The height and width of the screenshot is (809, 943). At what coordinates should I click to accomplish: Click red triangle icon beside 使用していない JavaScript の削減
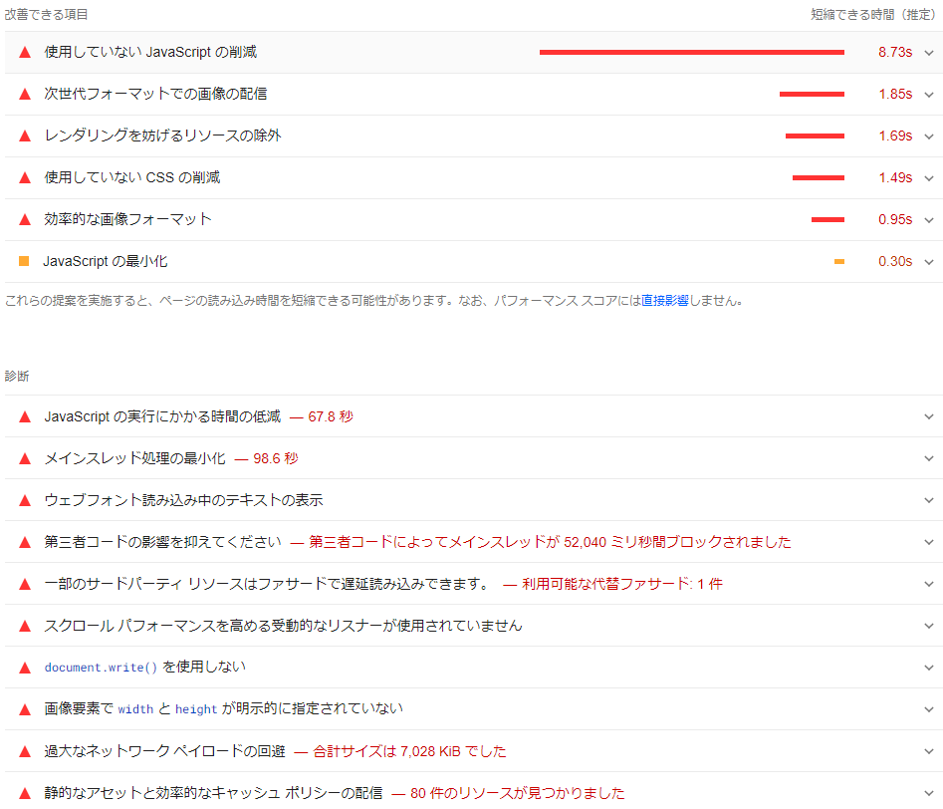click(25, 53)
